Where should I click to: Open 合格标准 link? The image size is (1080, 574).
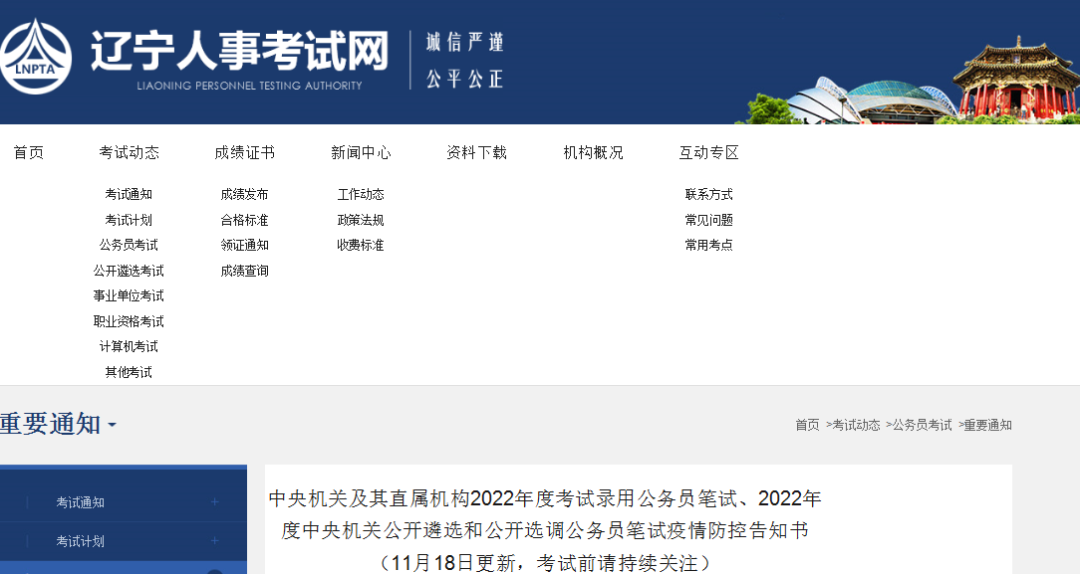click(244, 220)
